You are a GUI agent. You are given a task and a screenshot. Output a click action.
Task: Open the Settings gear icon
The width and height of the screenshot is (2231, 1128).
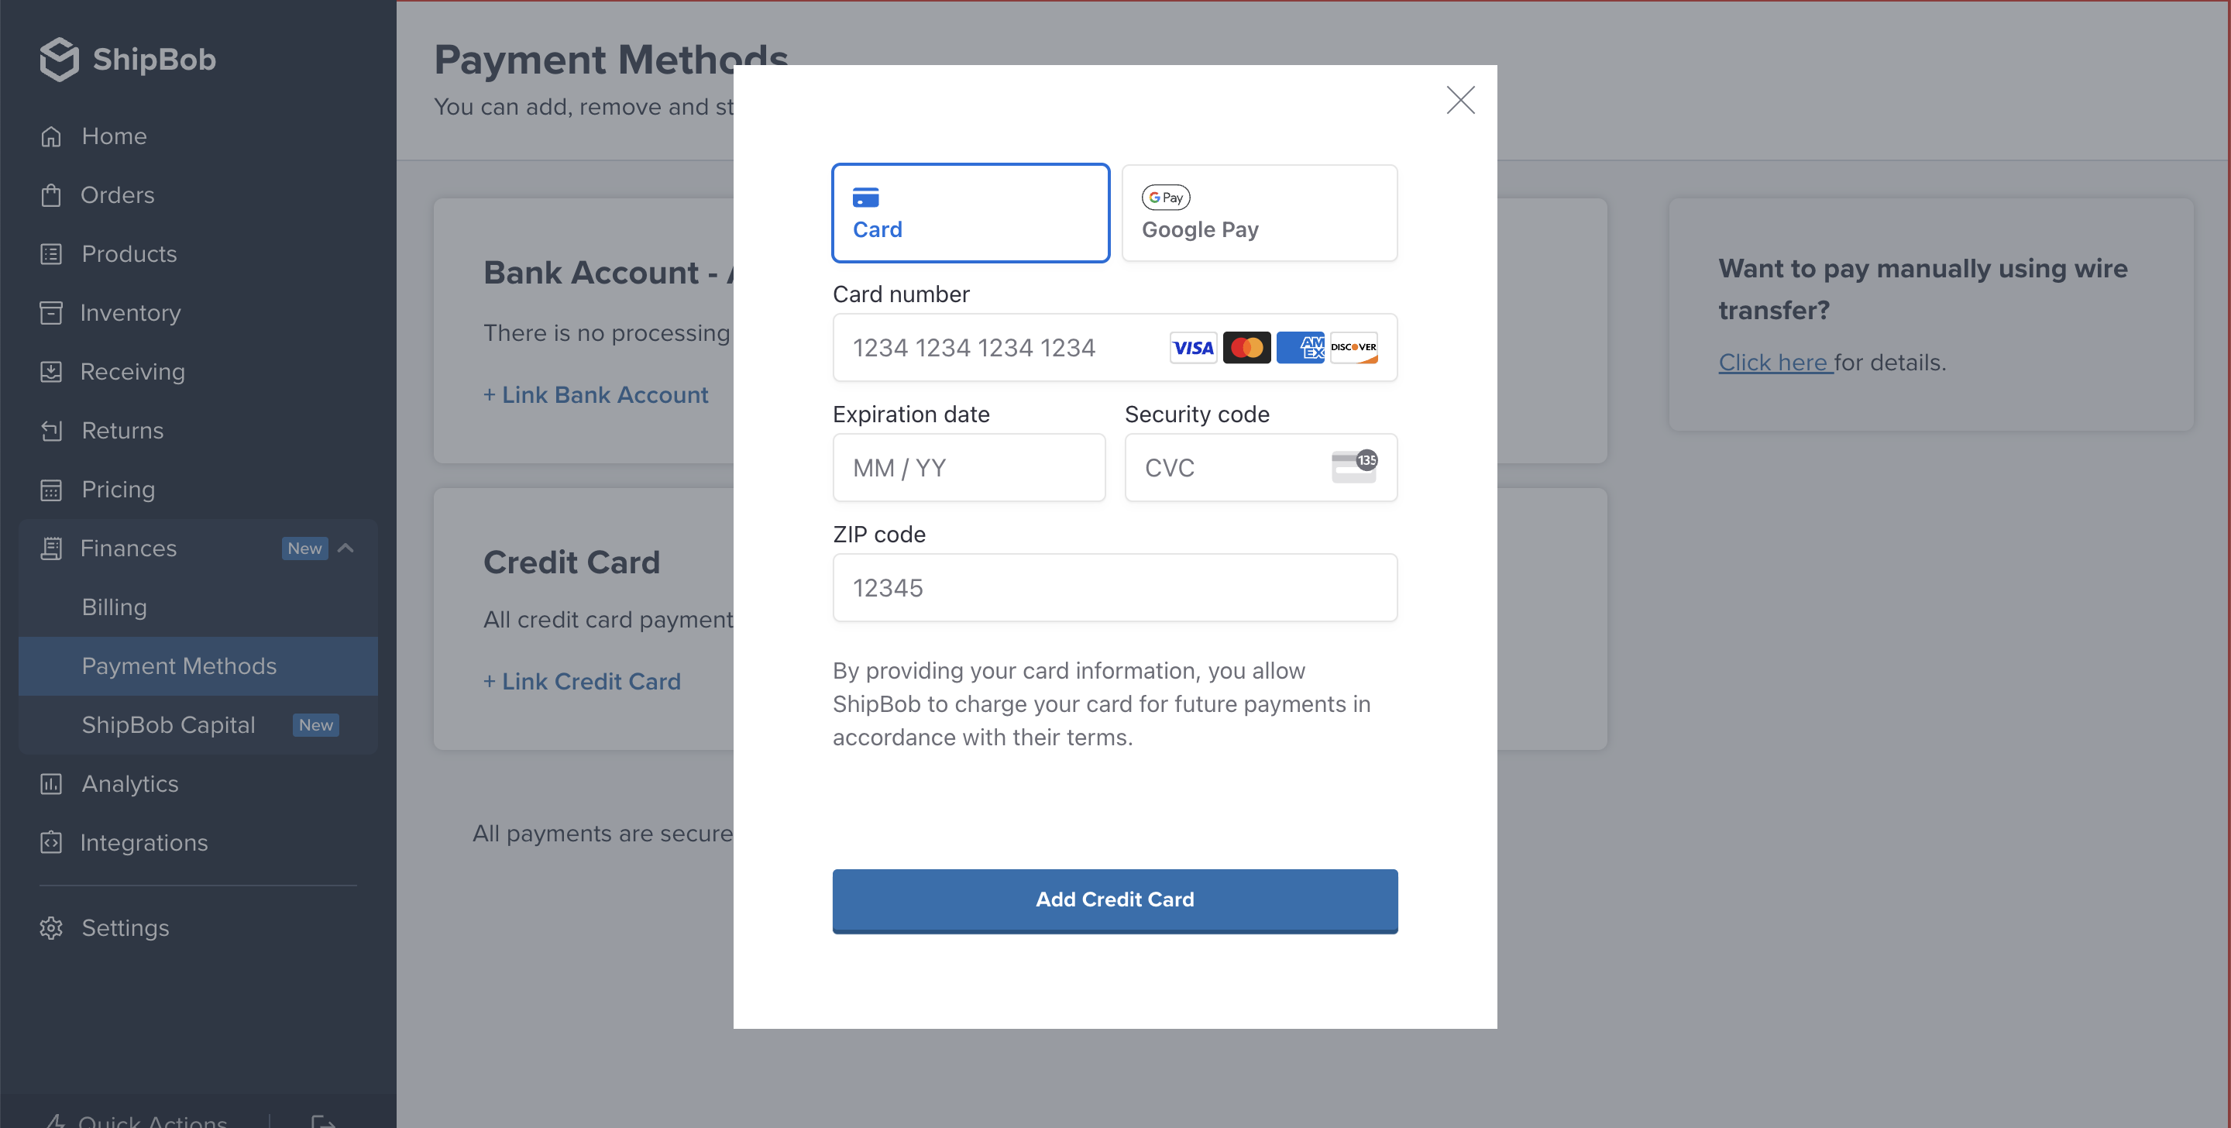(50, 927)
